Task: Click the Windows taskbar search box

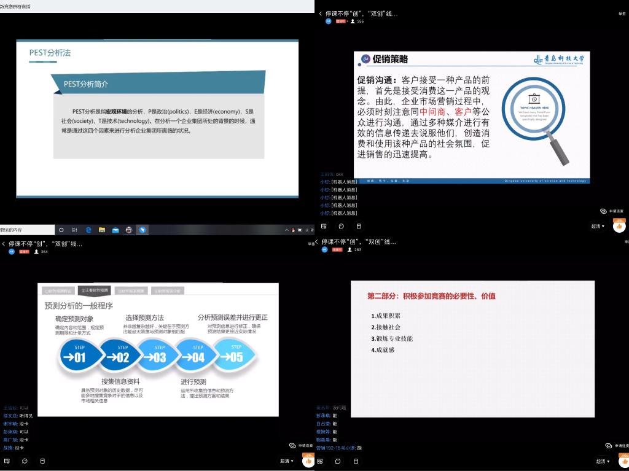Action: (x=25, y=230)
